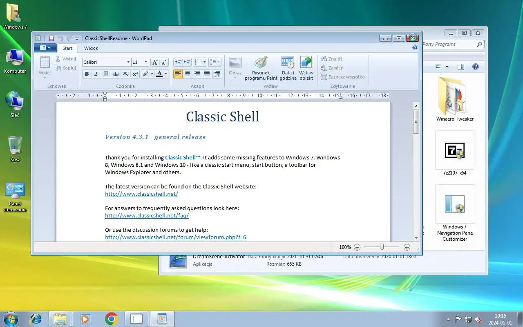The width and height of the screenshot is (523, 327).
Task: Open the classicshell.net forum viewforum link
Action: (175, 237)
